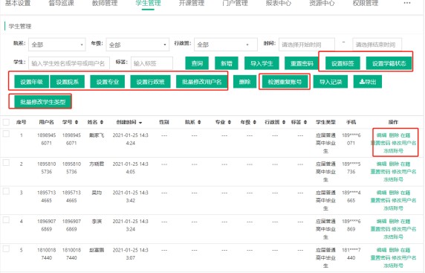Sort table by 学号 column arrows
The image size is (425, 273).
77,123
